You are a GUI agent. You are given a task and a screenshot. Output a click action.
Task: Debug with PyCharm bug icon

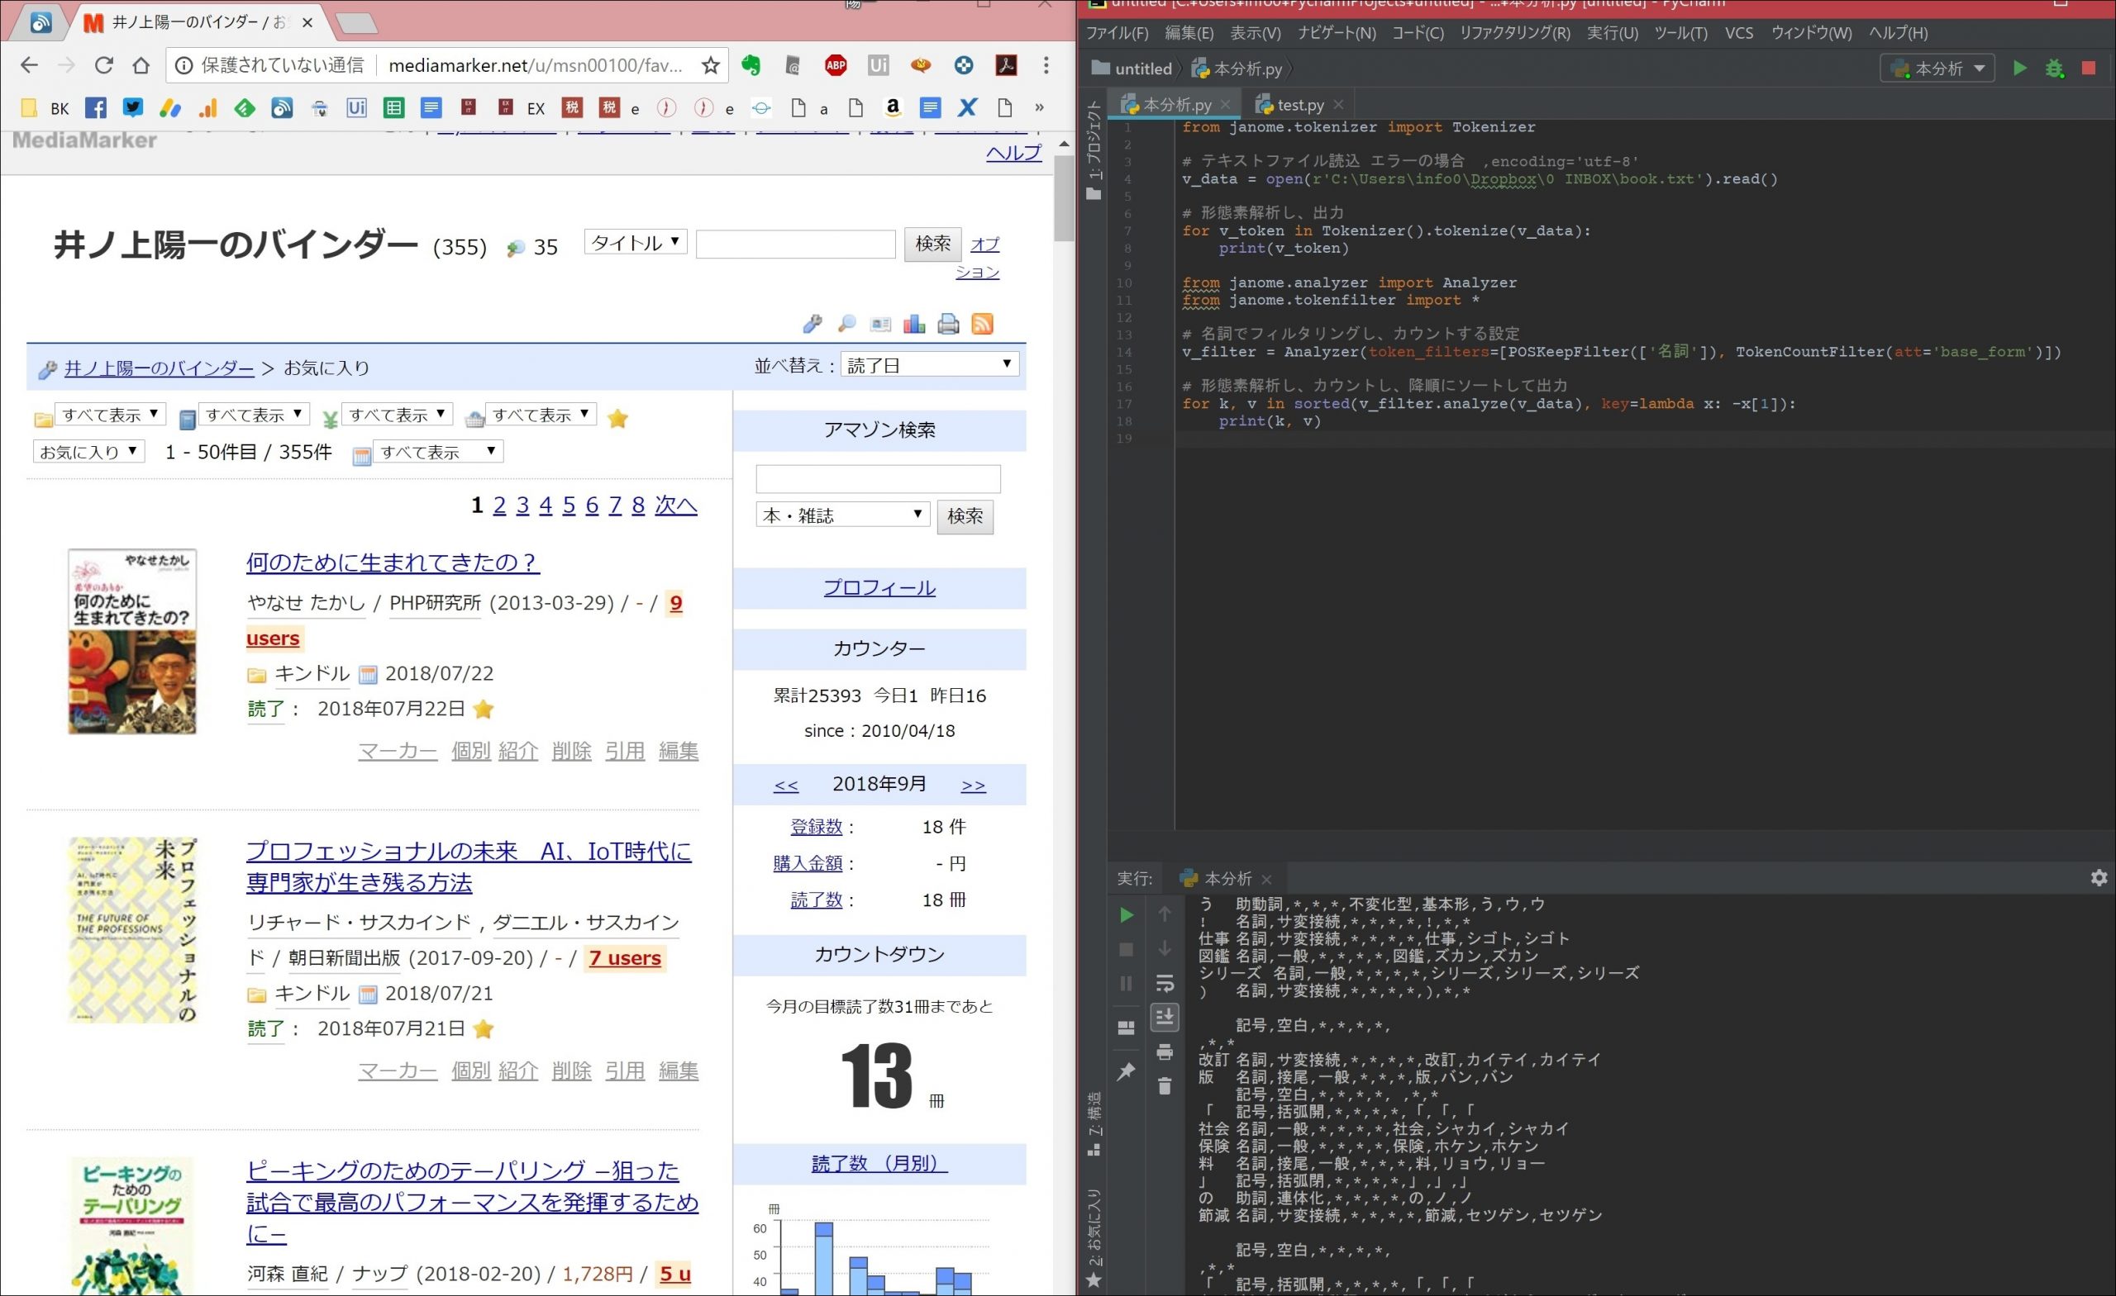point(2054,69)
